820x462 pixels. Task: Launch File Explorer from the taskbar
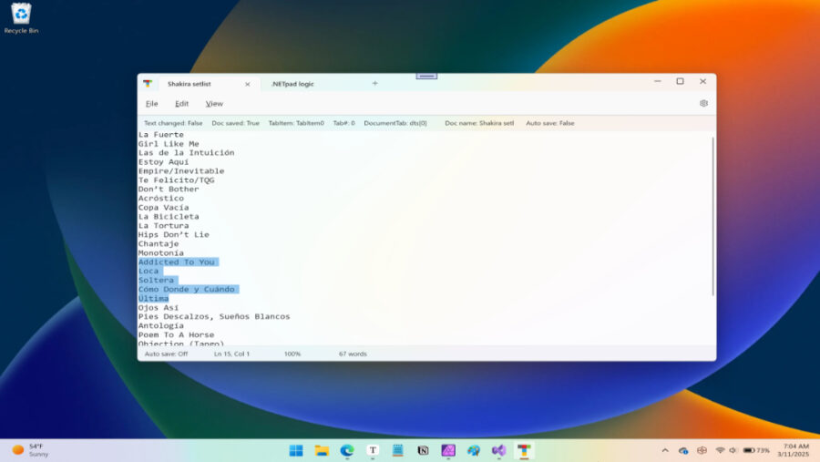tap(322, 450)
